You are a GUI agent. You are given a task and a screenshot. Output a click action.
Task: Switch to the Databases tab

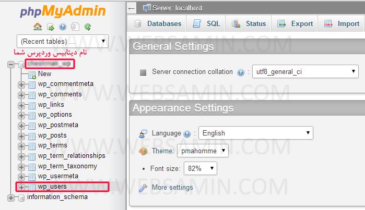157,23
